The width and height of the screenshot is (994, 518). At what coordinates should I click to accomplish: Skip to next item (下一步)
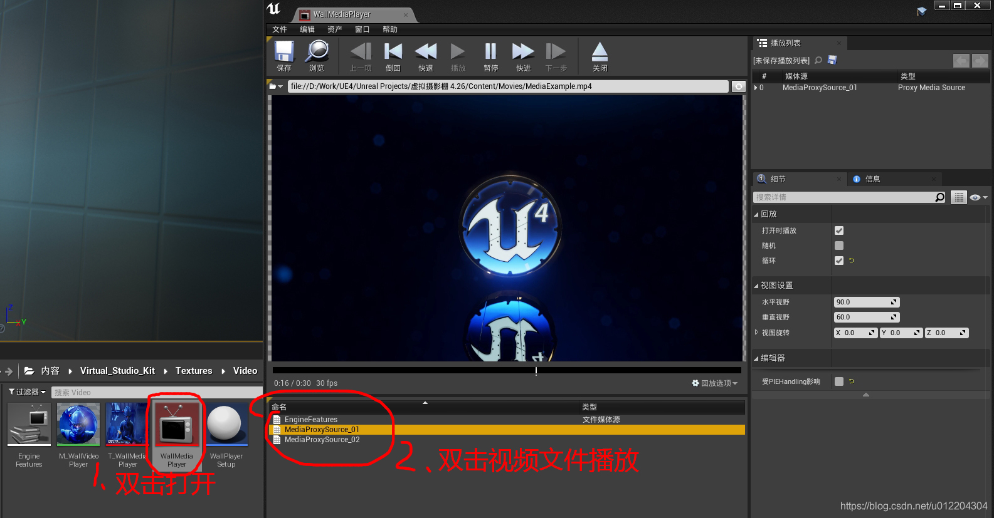coord(556,56)
